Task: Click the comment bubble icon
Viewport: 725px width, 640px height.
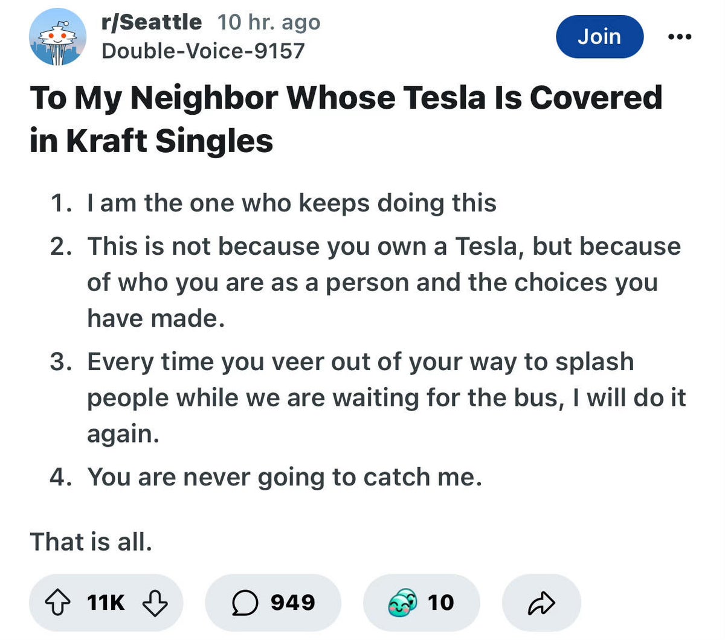Action: 245,603
